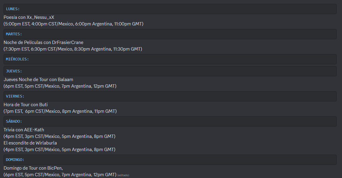This screenshot has height=178, width=342.
Task: Click Domingo de Tour con BicPen line
Action: click(33, 168)
